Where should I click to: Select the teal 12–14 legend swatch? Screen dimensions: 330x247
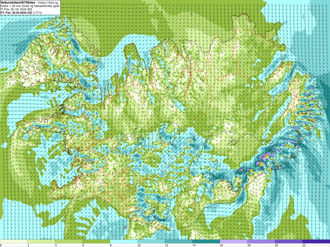(x=179, y=242)
